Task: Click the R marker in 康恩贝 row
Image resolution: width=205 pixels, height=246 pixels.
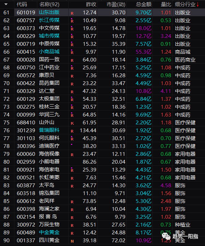Action: (x=72, y=76)
